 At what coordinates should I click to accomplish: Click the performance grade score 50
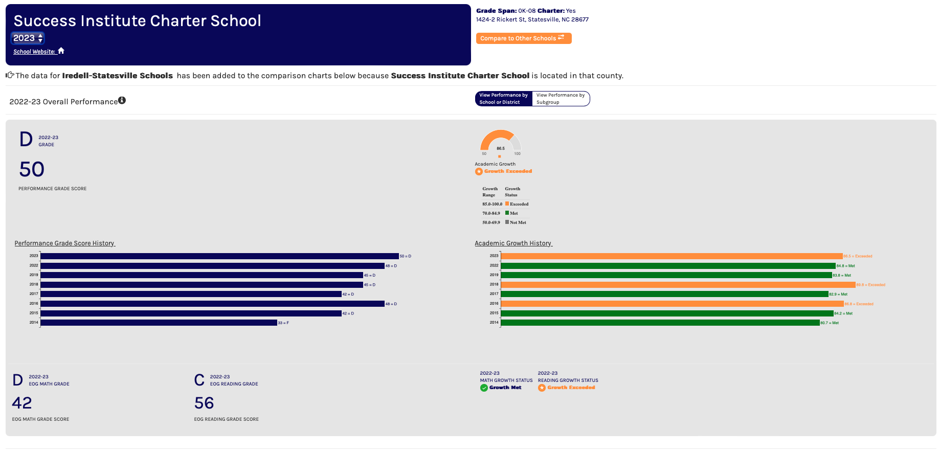[x=32, y=169]
